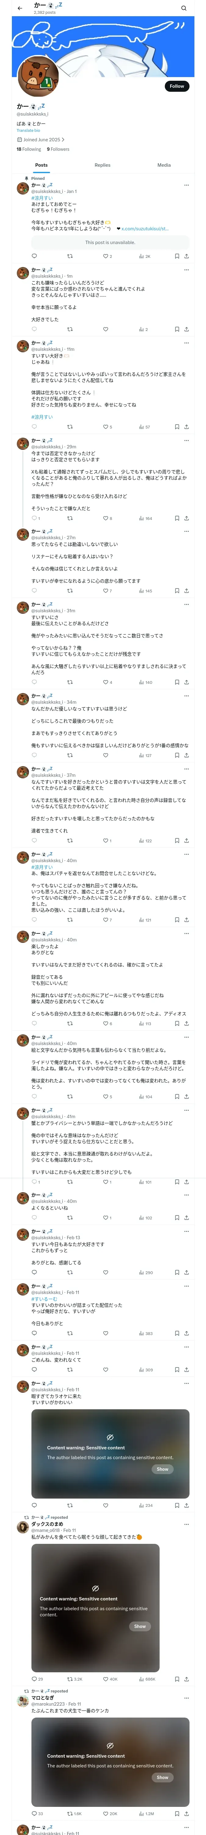
Task: Open the Media tab
Action: [164, 165]
